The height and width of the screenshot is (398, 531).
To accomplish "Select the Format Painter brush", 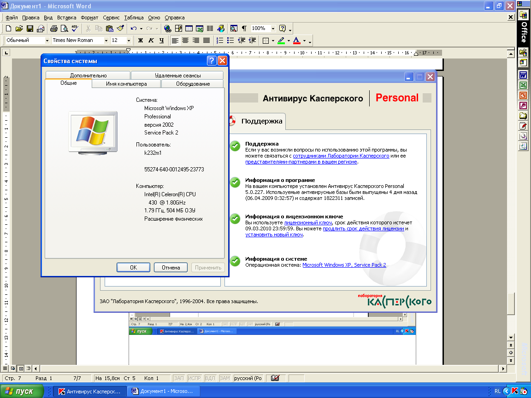I will [120, 29].
